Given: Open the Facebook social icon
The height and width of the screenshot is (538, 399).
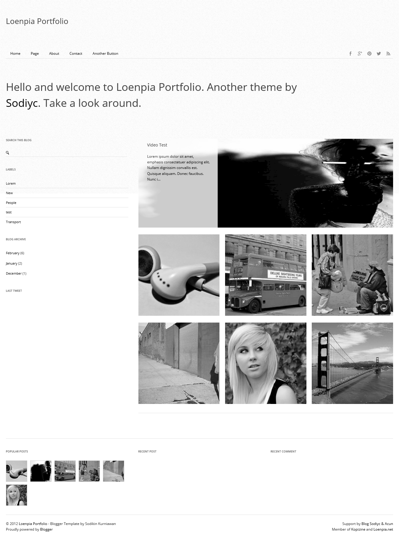Looking at the screenshot, I should point(350,54).
